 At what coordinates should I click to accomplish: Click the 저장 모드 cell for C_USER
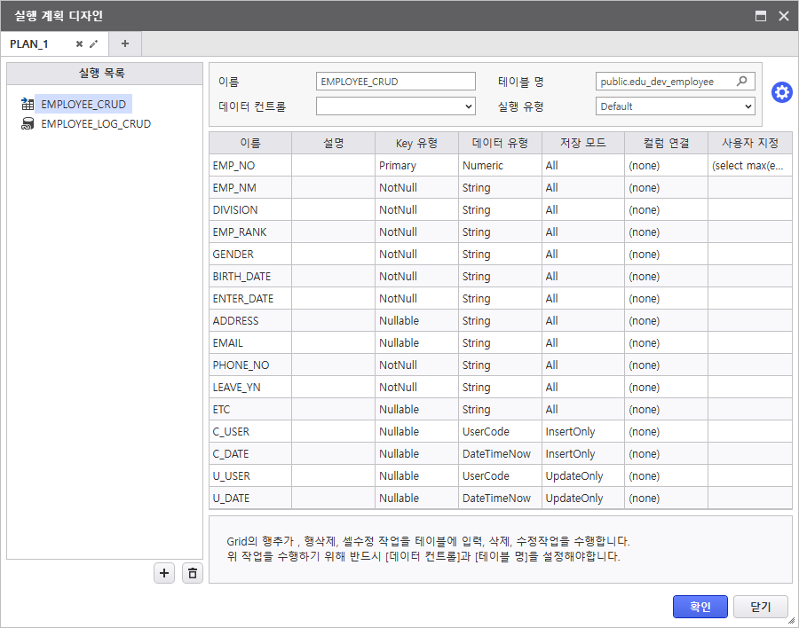coord(582,432)
